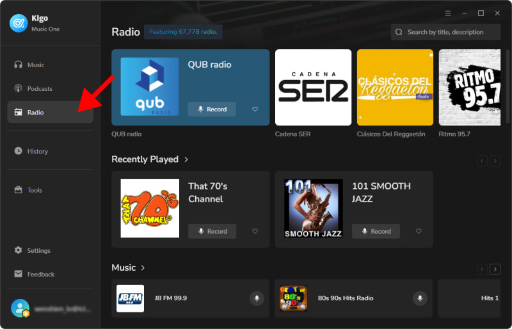Click the gear icon beside Settings
Screen dimensions: 512x329
pos(19,250)
